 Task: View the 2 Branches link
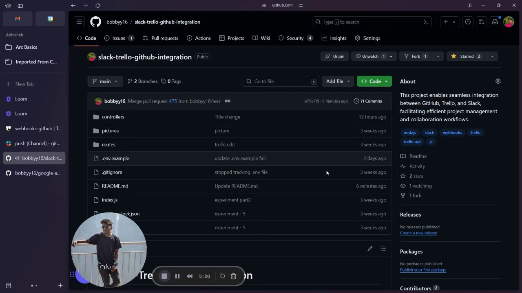(143, 81)
